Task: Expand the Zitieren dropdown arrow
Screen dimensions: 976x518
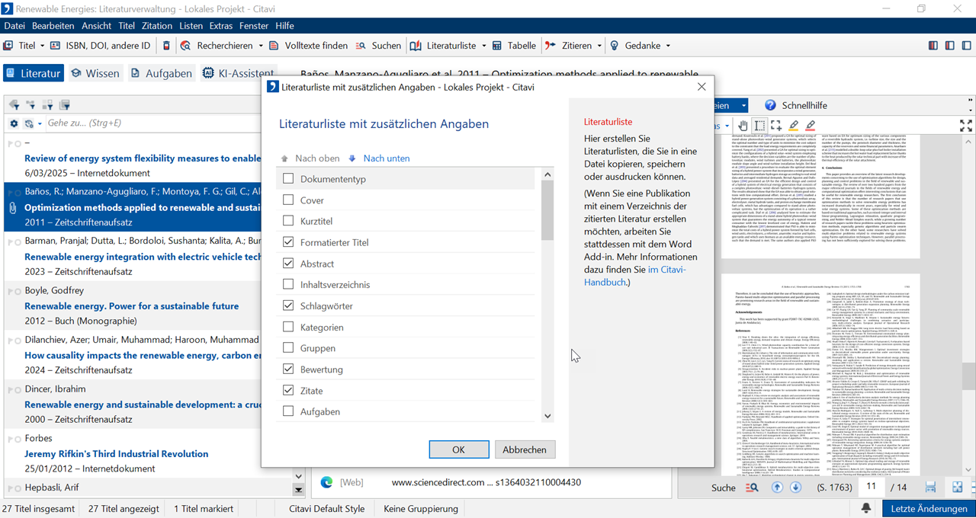Action: coord(599,46)
